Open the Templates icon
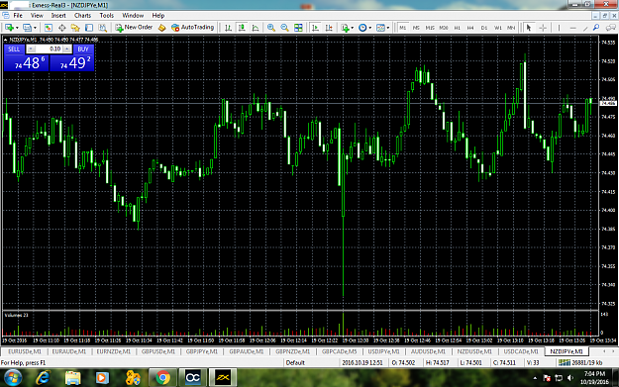619x387 pixels. coord(380,28)
